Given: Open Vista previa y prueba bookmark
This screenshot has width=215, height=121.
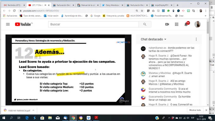Looking at the screenshot, I should coord(114,16).
